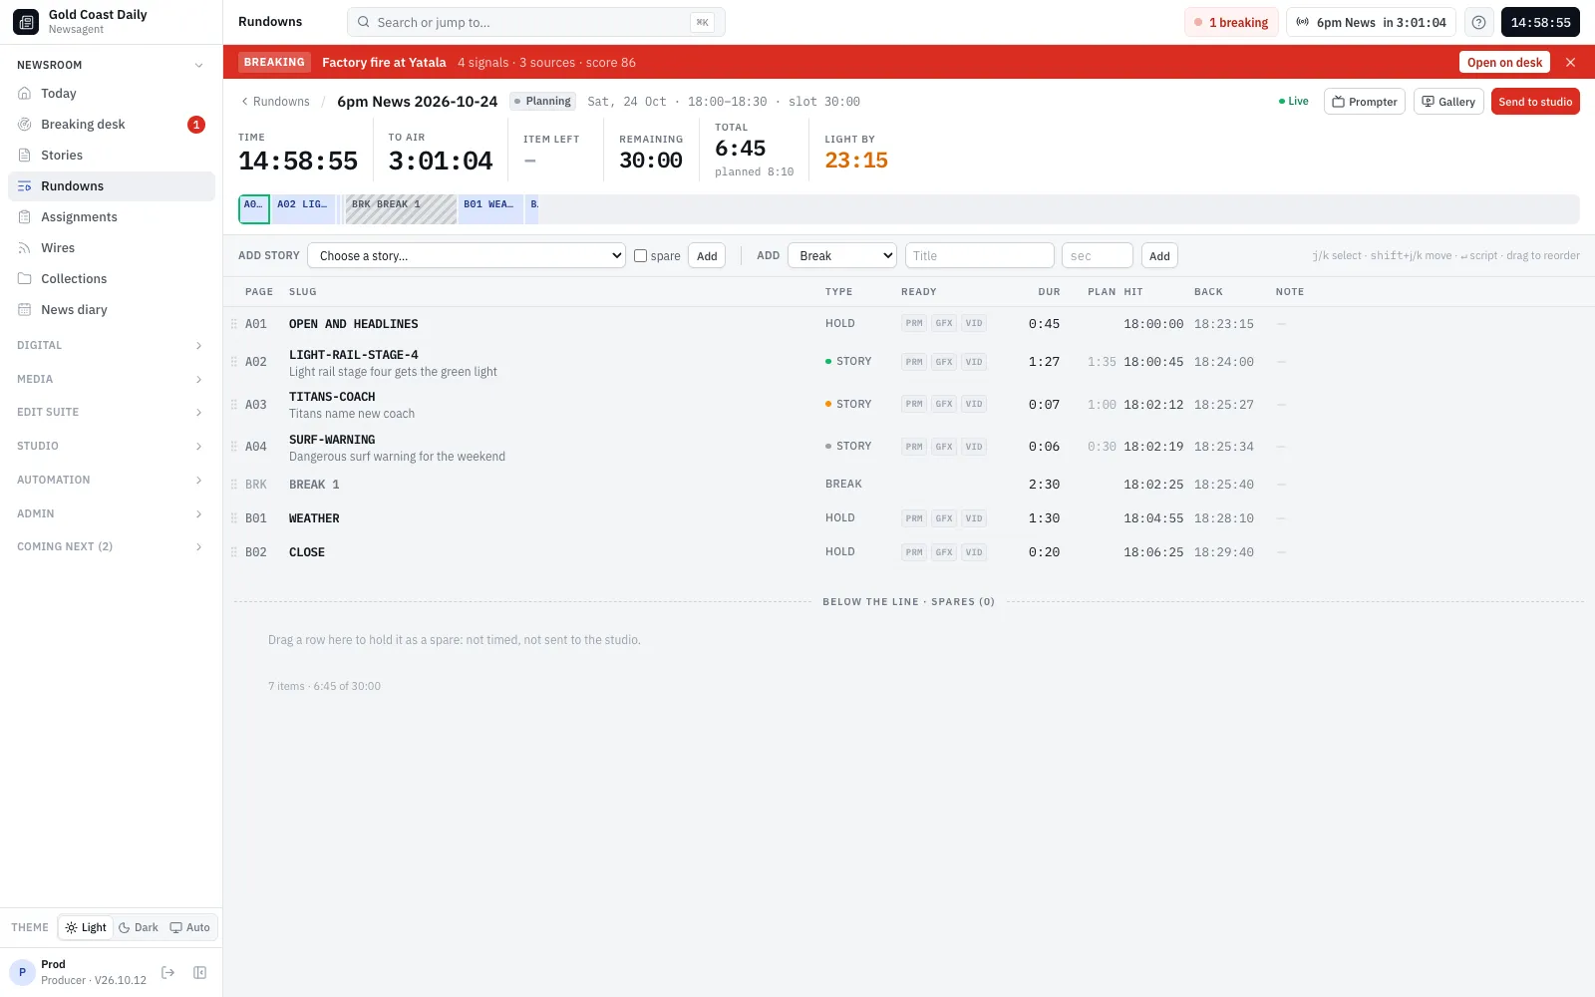Open the Wires feed
This screenshot has height=997, width=1595.
point(112,247)
